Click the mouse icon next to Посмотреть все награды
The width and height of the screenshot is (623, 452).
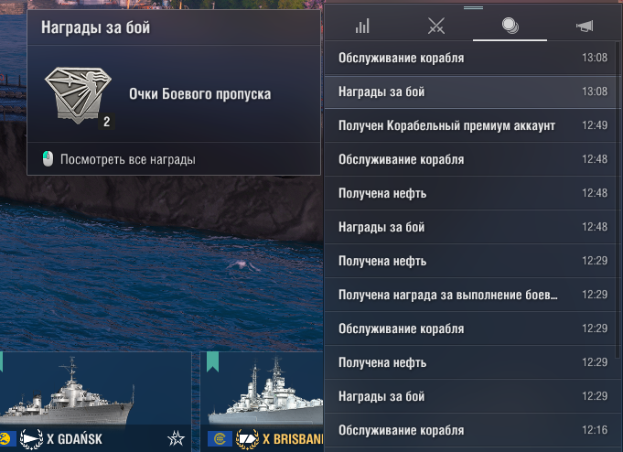(x=48, y=159)
